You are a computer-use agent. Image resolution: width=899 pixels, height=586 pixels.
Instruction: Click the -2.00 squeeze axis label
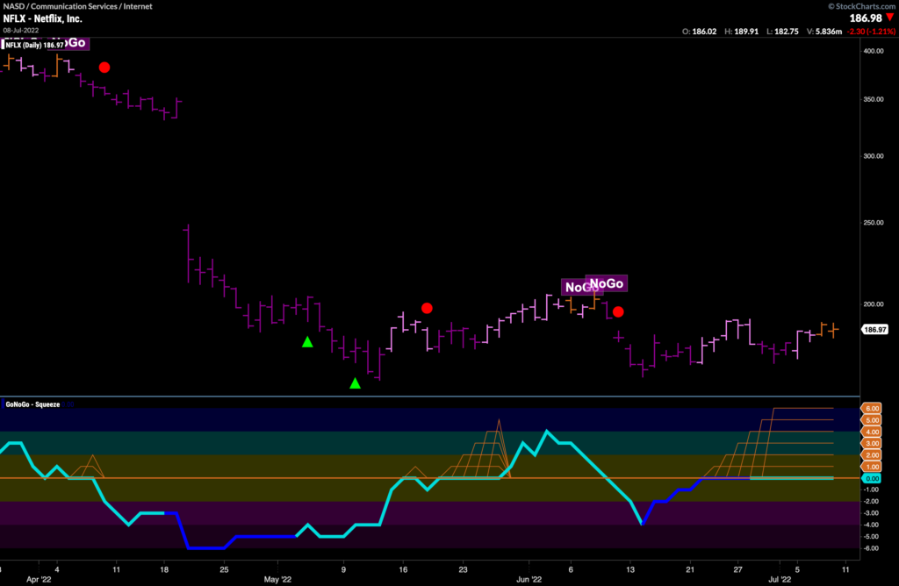tap(872, 501)
